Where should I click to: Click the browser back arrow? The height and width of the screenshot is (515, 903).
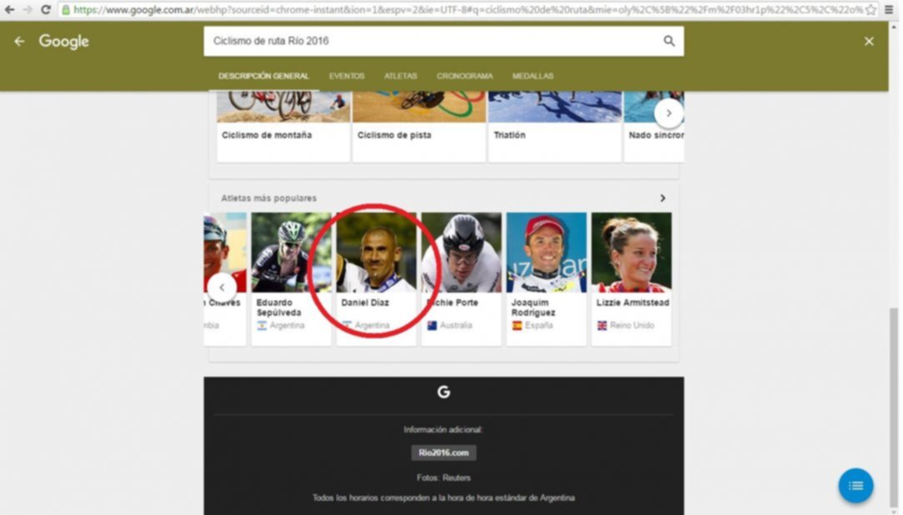coord(9,10)
